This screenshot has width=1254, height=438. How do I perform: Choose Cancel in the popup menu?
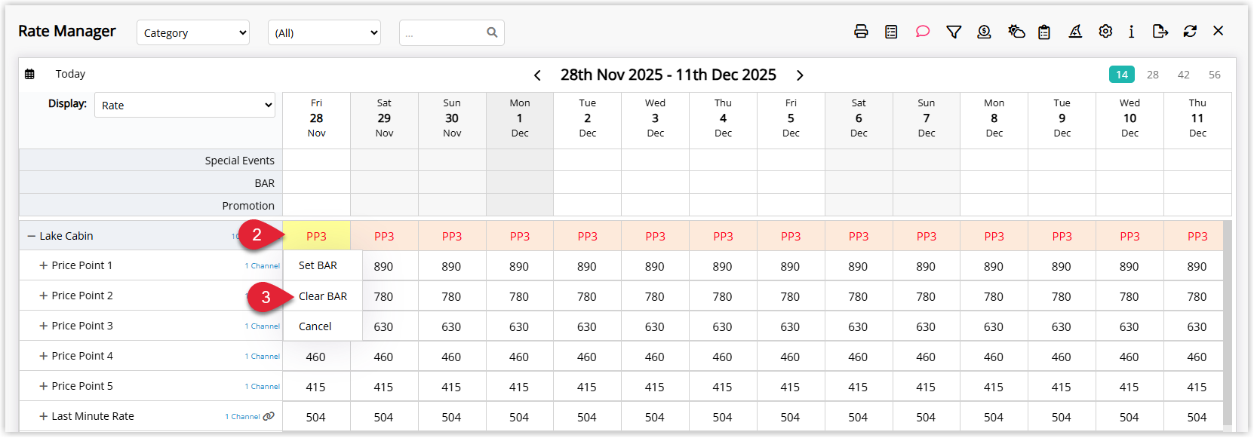(x=323, y=326)
